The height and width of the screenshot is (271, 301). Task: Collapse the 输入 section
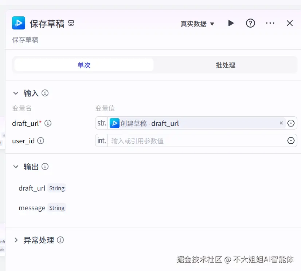pyautogui.click(x=16, y=93)
